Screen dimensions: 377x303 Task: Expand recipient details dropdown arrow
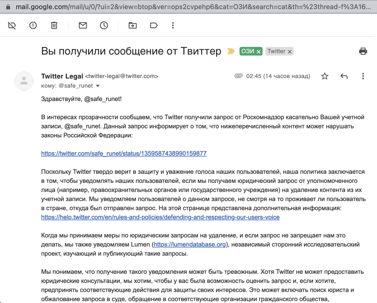click(98, 86)
